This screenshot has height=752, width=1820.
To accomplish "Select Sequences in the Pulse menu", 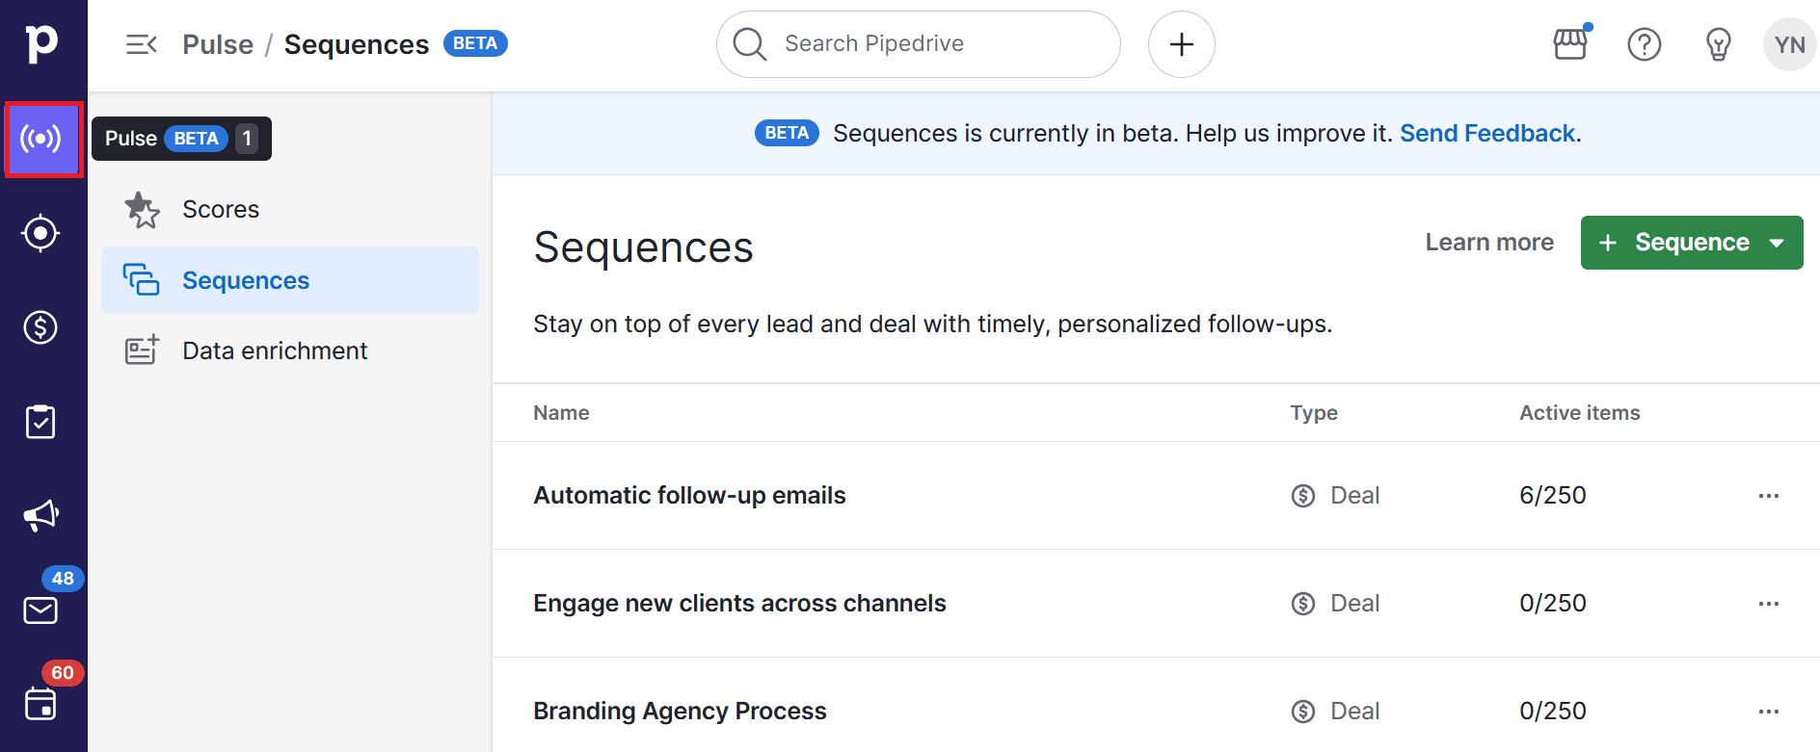I will 290,280.
